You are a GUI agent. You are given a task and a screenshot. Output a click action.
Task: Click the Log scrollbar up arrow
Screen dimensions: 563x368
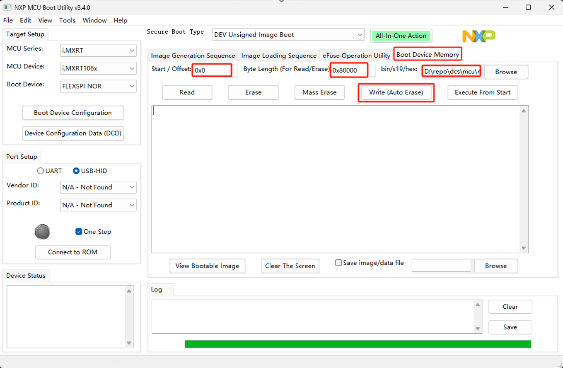tap(478, 305)
